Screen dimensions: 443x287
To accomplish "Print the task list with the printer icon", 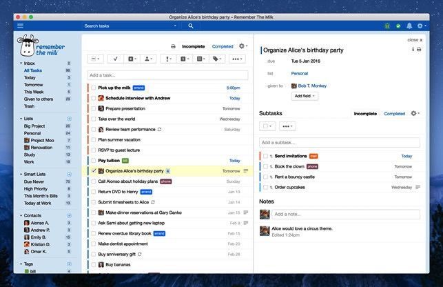I will [173, 46].
